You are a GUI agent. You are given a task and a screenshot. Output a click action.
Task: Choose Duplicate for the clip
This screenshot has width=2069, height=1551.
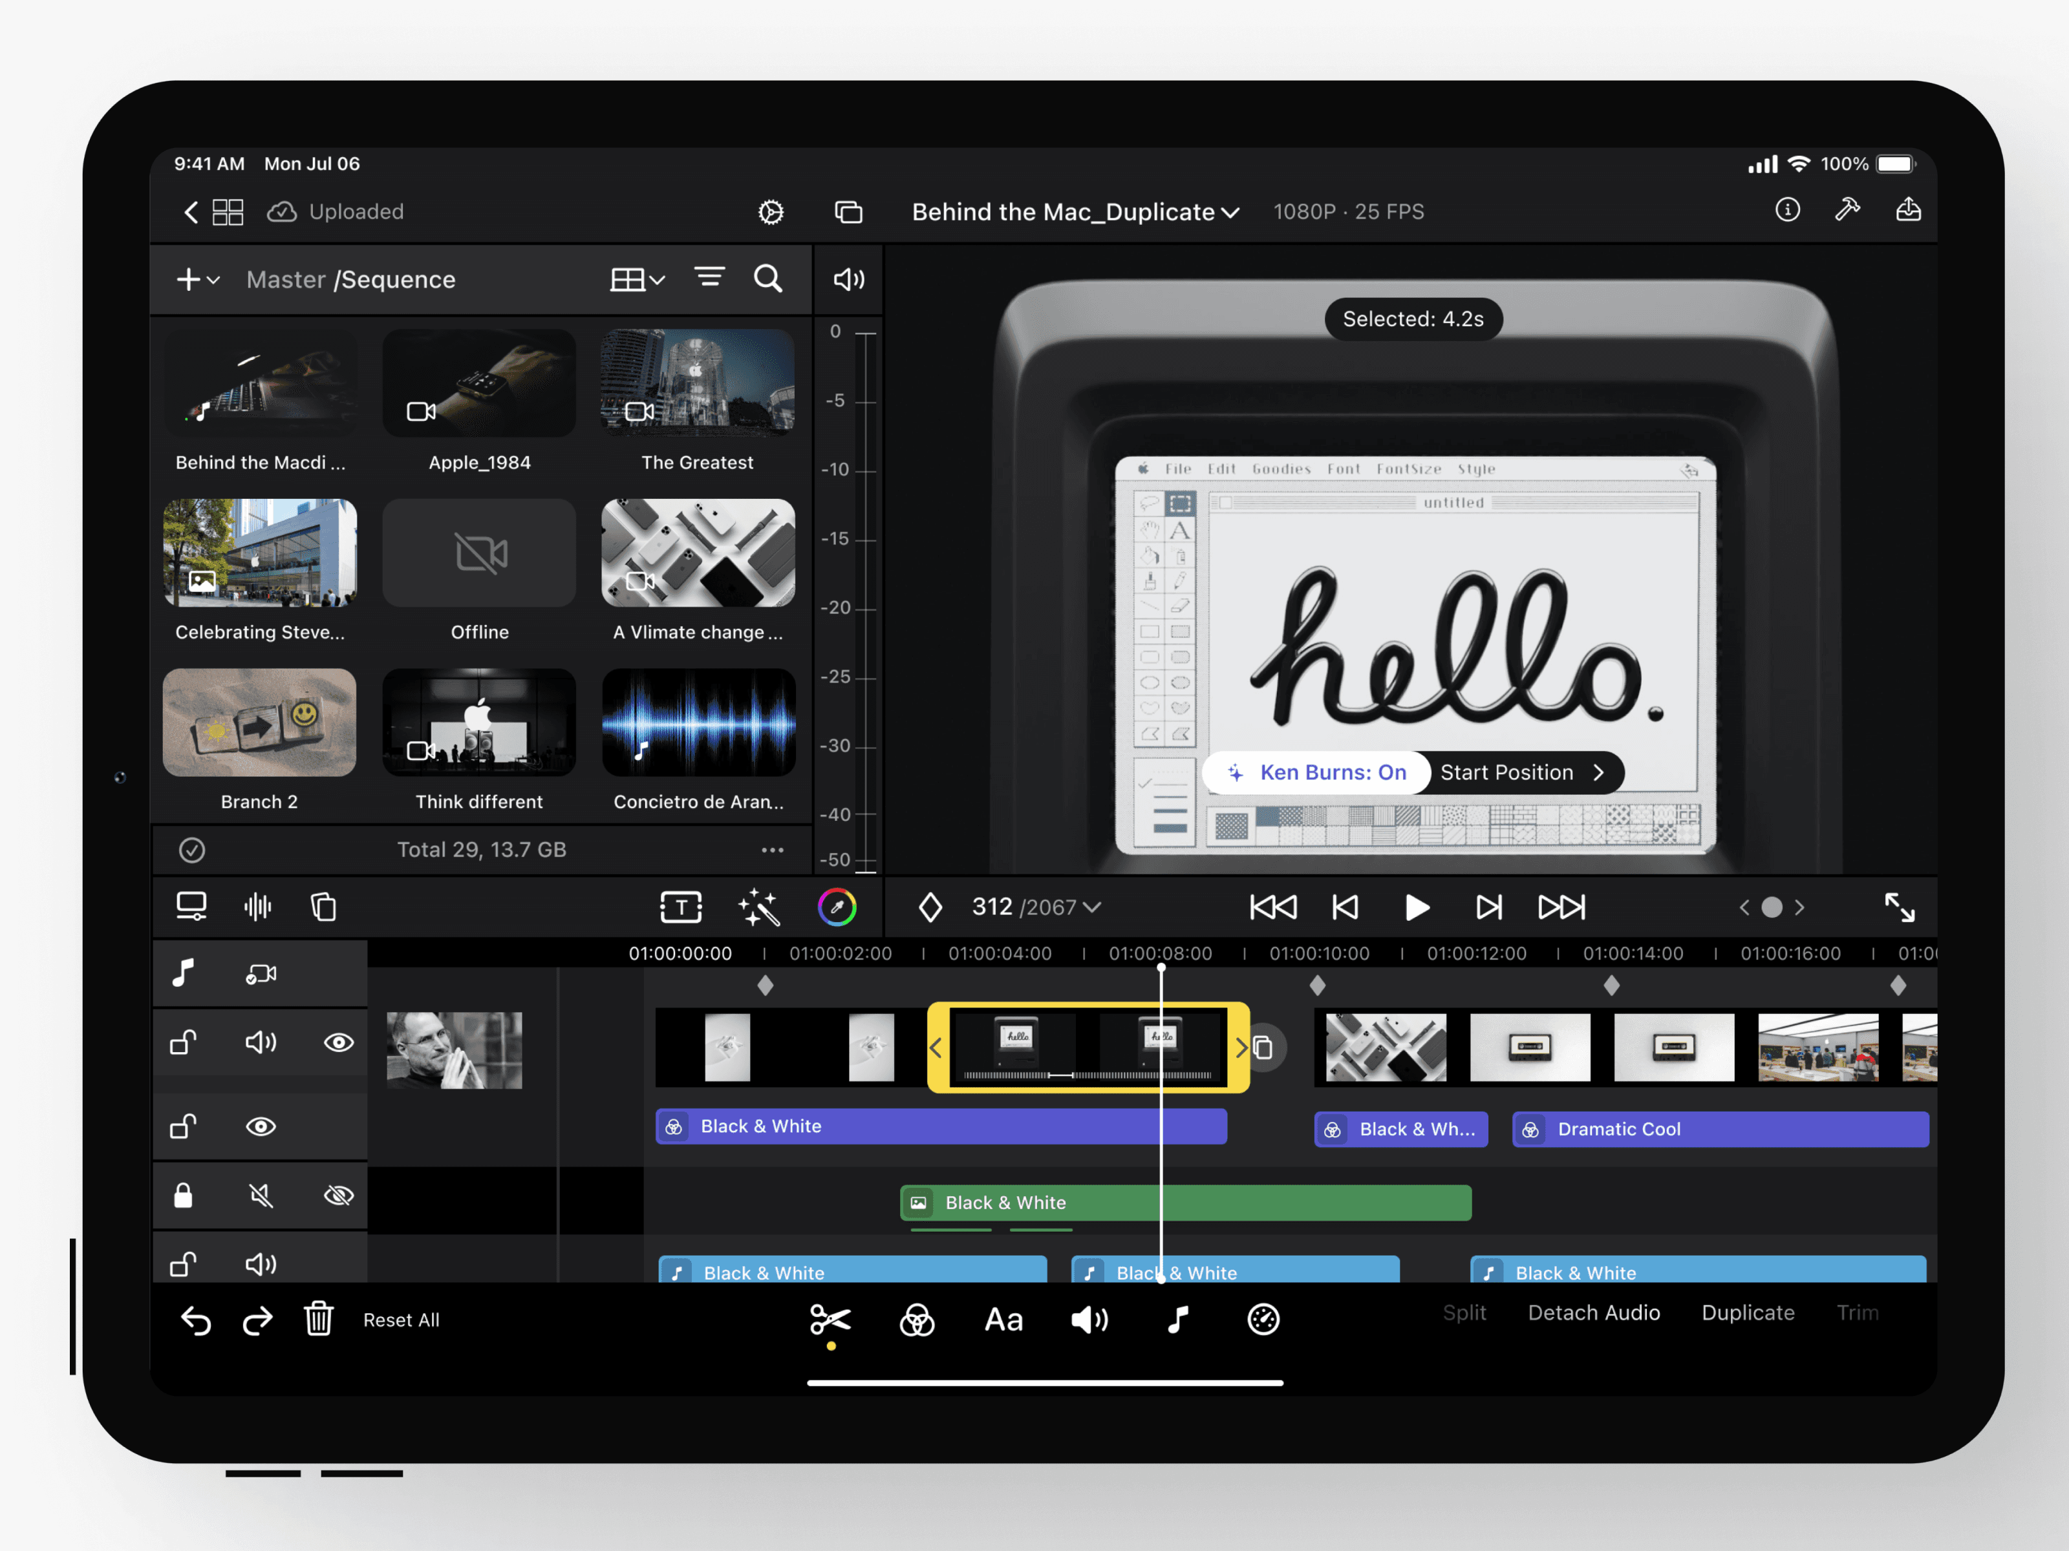1748,1313
